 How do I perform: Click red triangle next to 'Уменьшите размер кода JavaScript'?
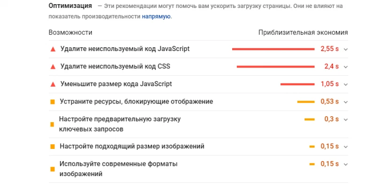coord(53,84)
